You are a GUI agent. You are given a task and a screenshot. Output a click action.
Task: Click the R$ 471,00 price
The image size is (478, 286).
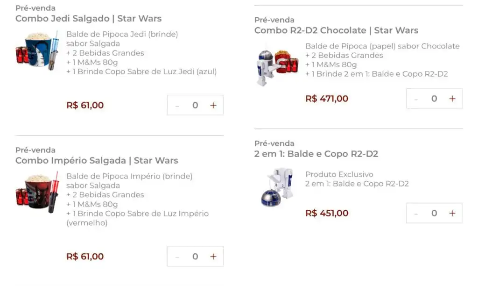coord(327,99)
